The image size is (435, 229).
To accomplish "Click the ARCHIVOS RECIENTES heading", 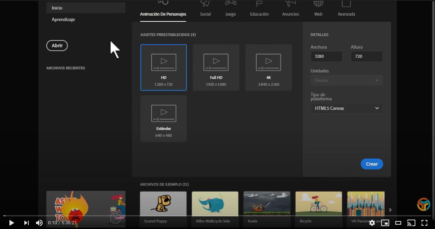I will (x=66, y=68).
